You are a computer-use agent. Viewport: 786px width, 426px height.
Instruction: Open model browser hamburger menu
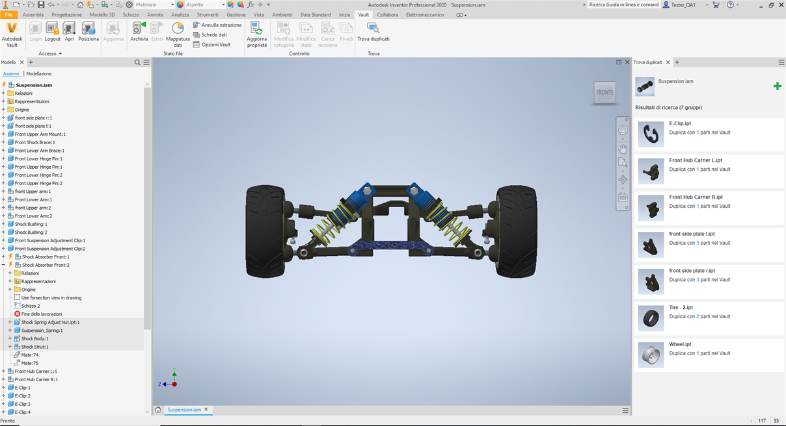click(x=146, y=62)
